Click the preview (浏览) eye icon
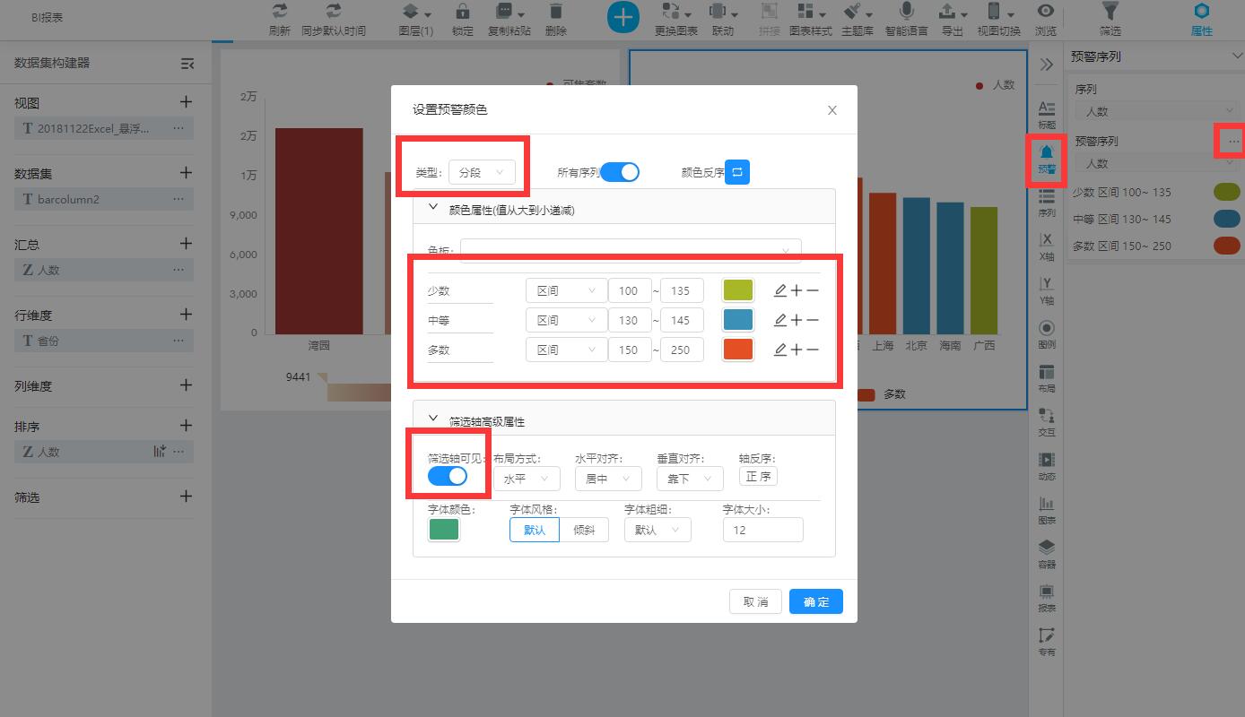The height and width of the screenshot is (717, 1245). [1046, 13]
